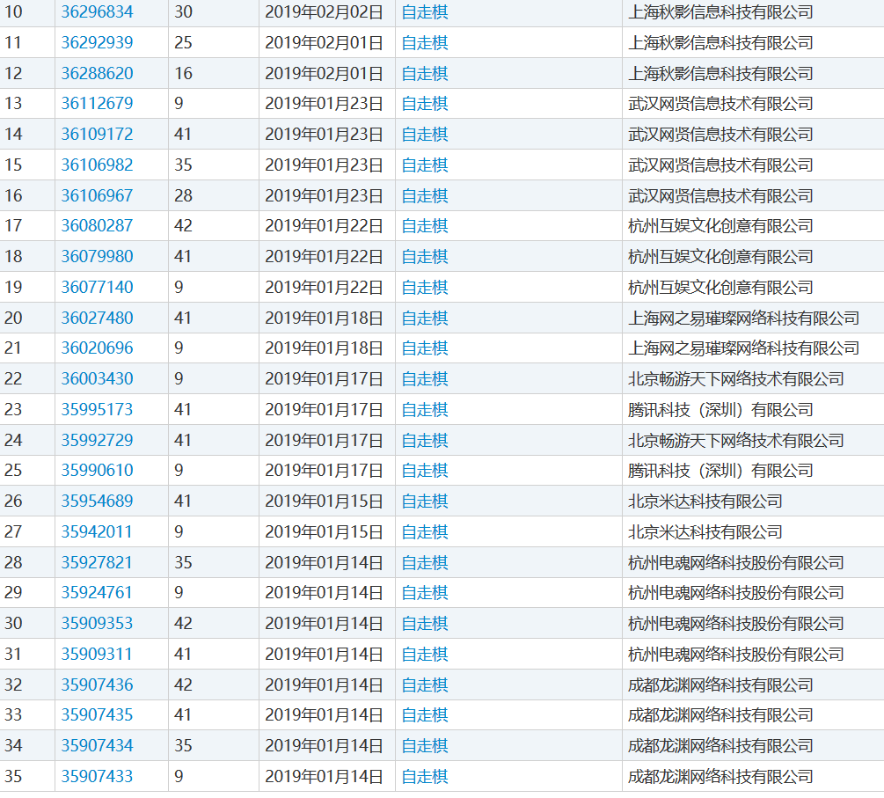The height and width of the screenshot is (798, 884).
Task: Open registration number 36003430 link
Action: pos(97,378)
